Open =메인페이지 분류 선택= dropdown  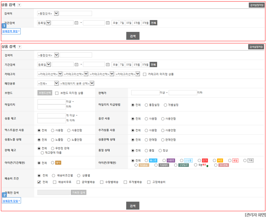point(77,83)
